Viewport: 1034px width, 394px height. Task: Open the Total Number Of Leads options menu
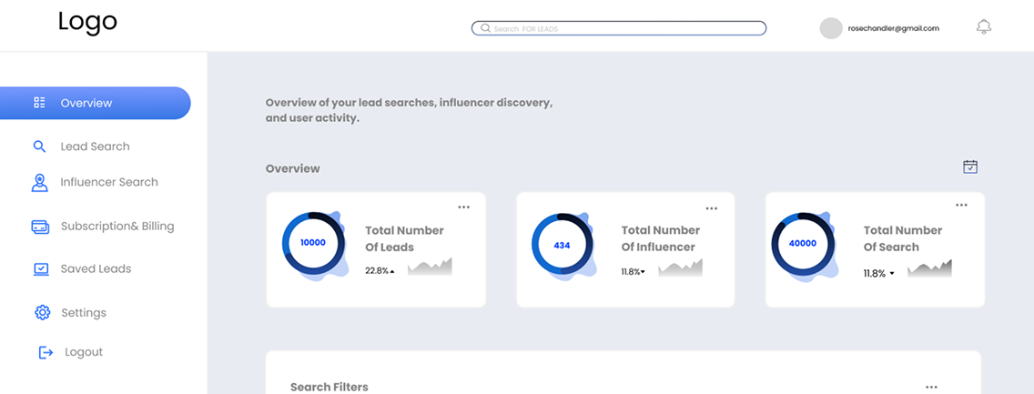tap(463, 207)
